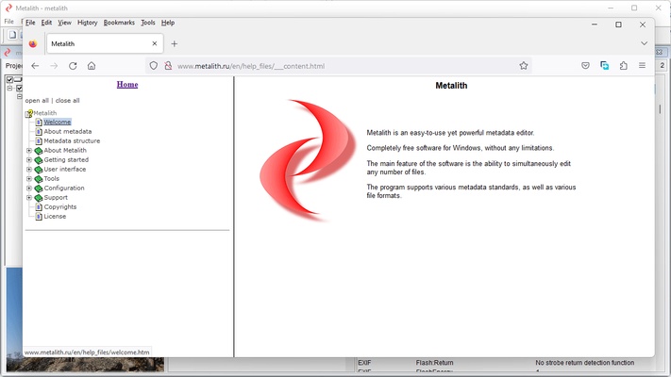
Task: Expand the User interface section
Action: click(x=29, y=170)
